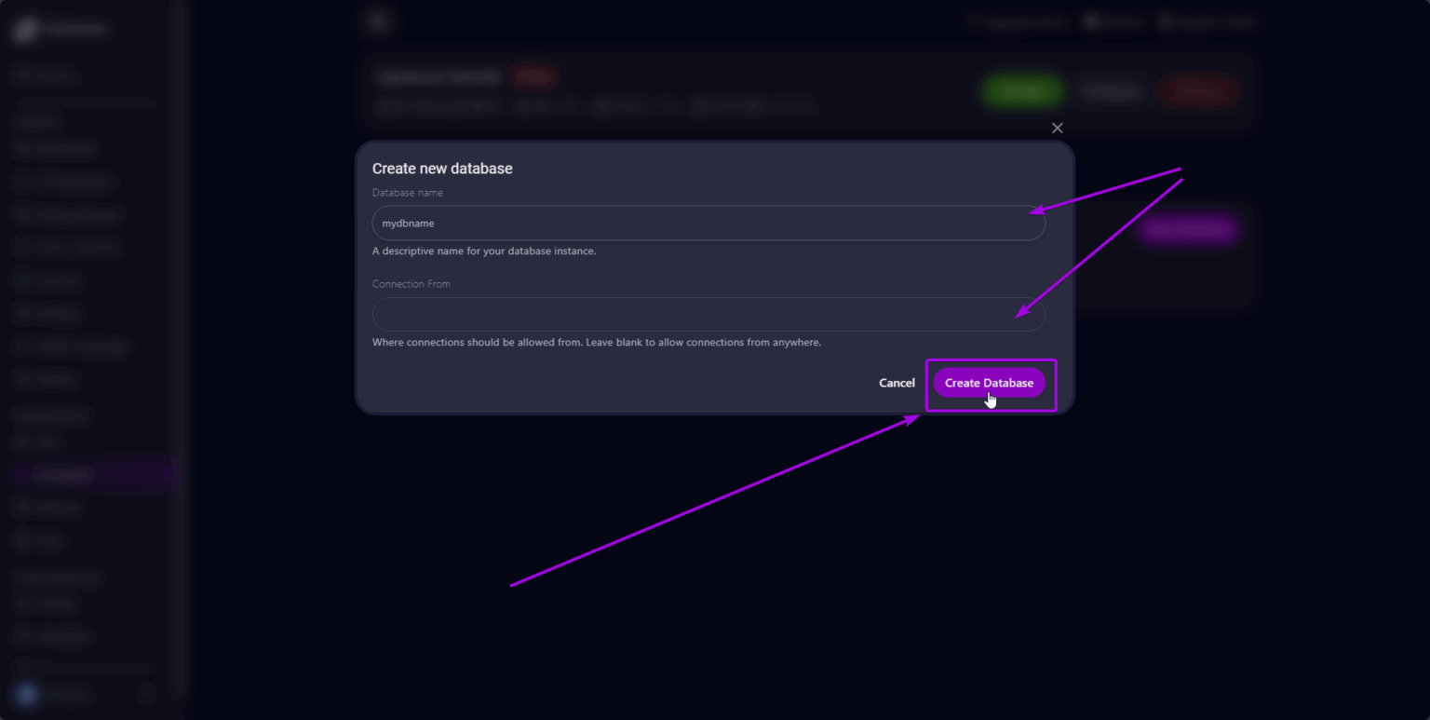This screenshot has height=720, width=1430.
Task: Select the highlighted Databases entry in sidebar
Action: 64,474
